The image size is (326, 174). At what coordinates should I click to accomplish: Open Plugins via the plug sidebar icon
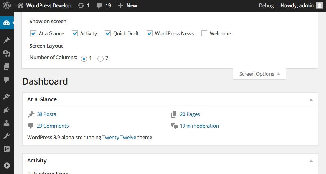(x=7, y=110)
